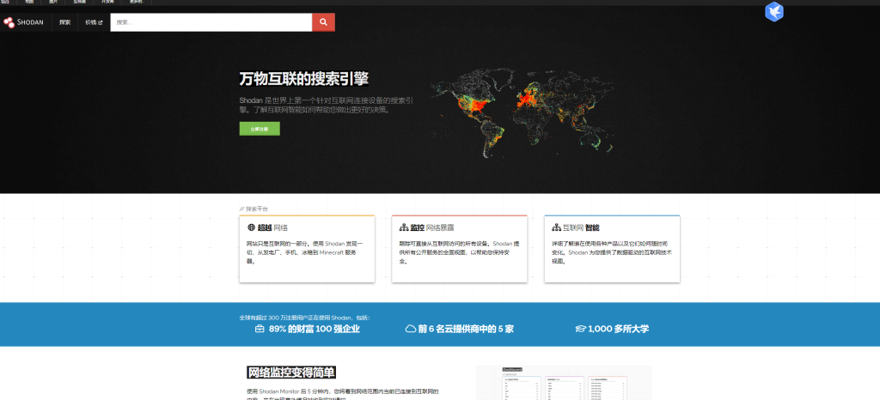Image resolution: width=880 pixels, height=400 pixels.
Task: Click the dashboard preview screenshot thumbnail
Action: tap(564, 383)
